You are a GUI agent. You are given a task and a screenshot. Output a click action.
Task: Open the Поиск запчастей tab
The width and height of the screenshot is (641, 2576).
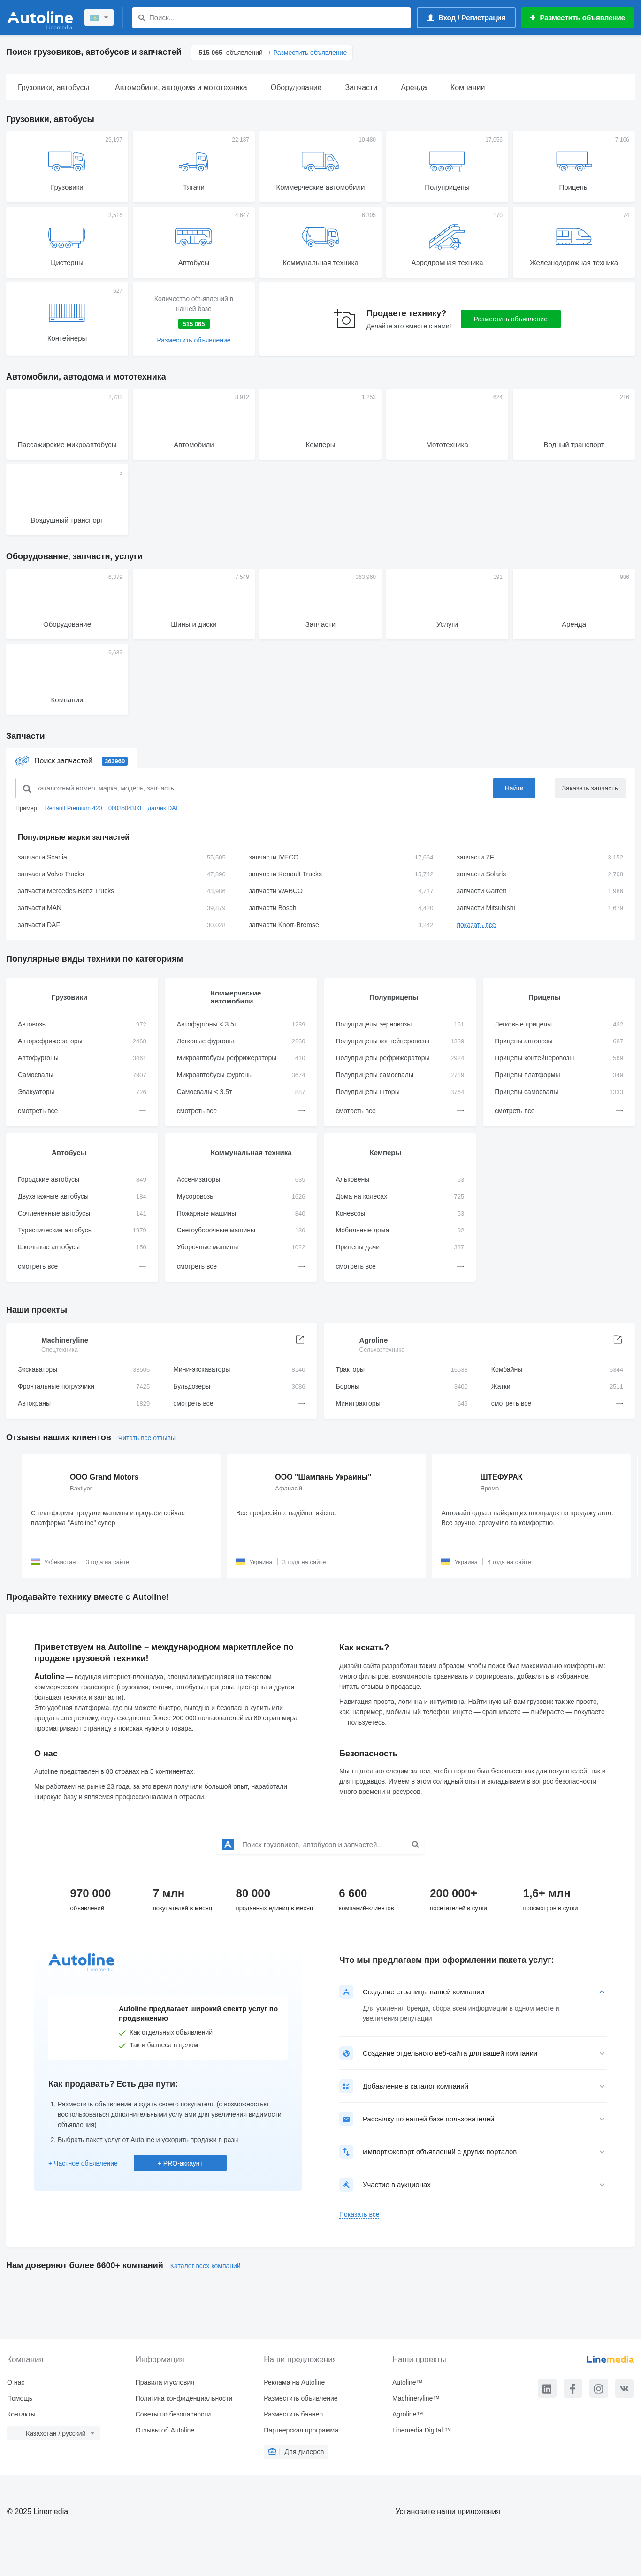[71, 761]
